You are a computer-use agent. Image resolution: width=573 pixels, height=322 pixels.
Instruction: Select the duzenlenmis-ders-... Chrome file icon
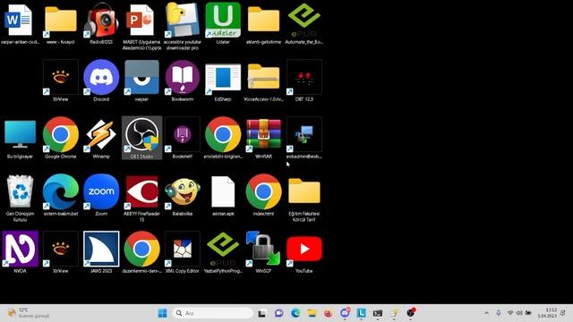[141, 249]
